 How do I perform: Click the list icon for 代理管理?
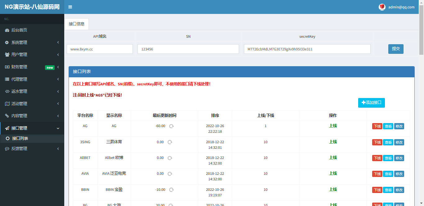pyautogui.click(x=7, y=79)
